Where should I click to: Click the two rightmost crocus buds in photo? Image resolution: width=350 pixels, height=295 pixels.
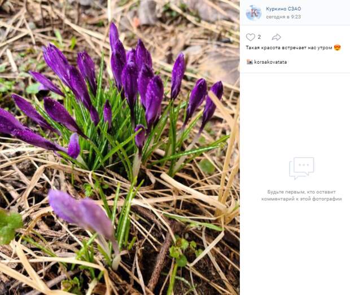coord(204,104)
